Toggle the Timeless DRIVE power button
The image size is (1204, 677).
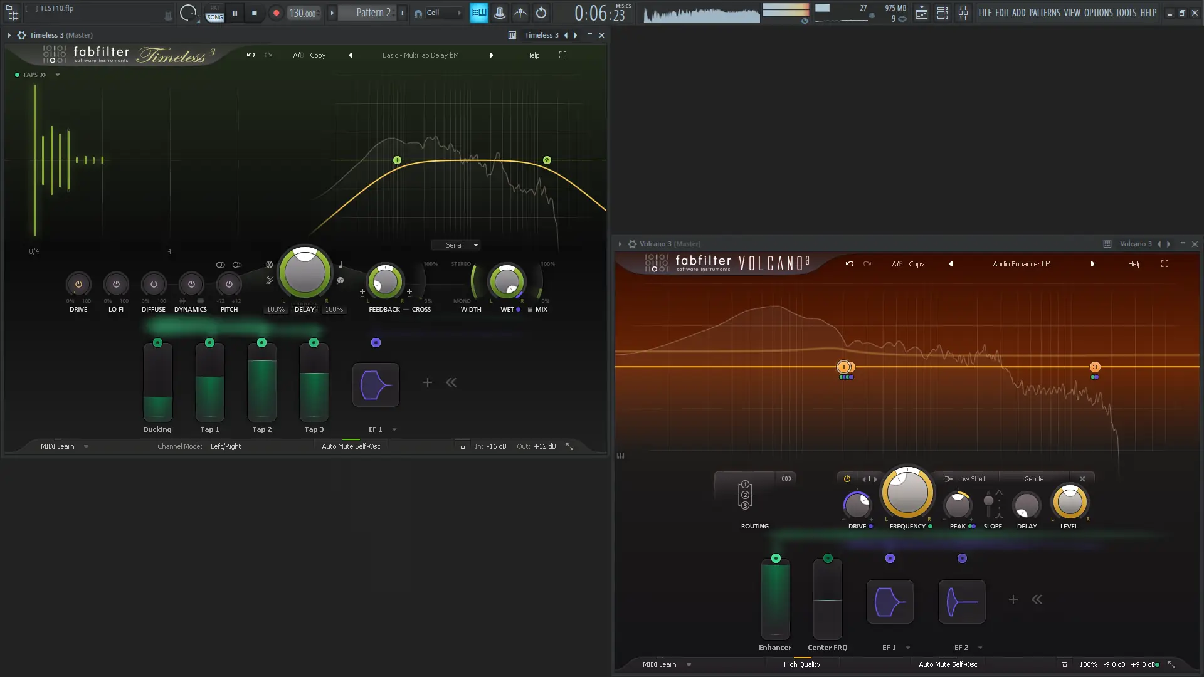pyautogui.click(x=78, y=285)
